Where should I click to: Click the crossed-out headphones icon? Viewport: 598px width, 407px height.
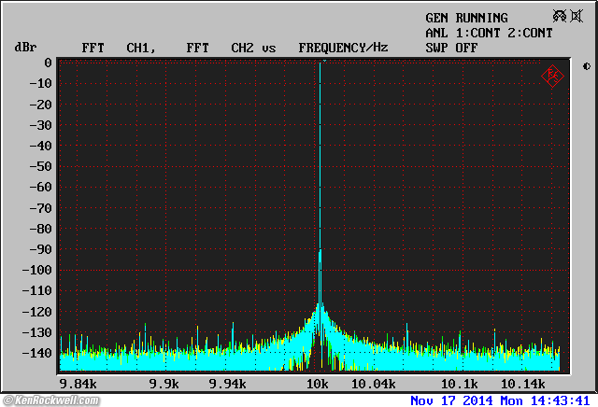(x=561, y=16)
